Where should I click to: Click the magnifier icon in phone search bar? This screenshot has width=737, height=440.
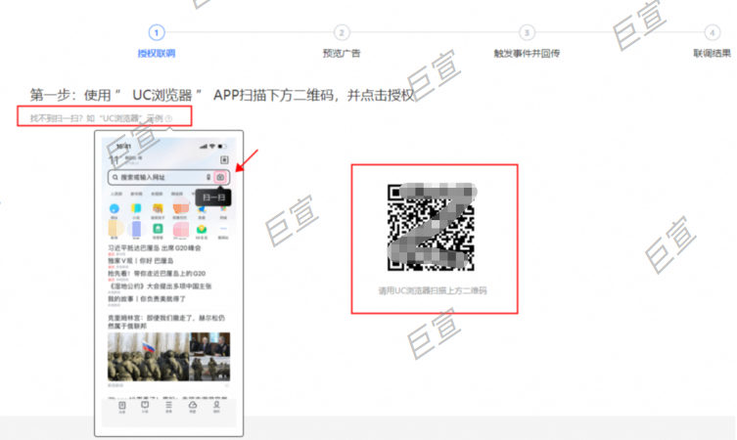click(115, 177)
